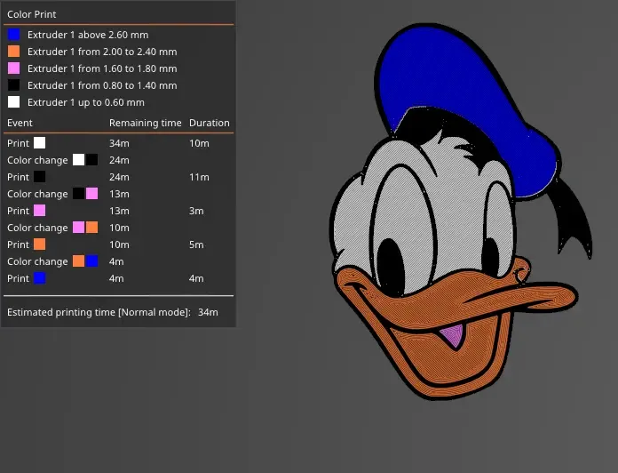The width and height of the screenshot is (618, 473).
Task: Click the '34m' remaining time in first Print row
Action: click(119, 143)
